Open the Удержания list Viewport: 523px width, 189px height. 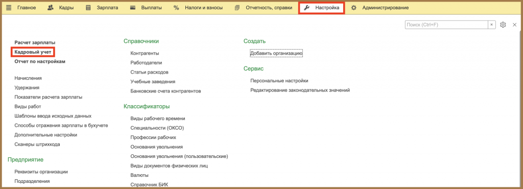tap(27, 88)
